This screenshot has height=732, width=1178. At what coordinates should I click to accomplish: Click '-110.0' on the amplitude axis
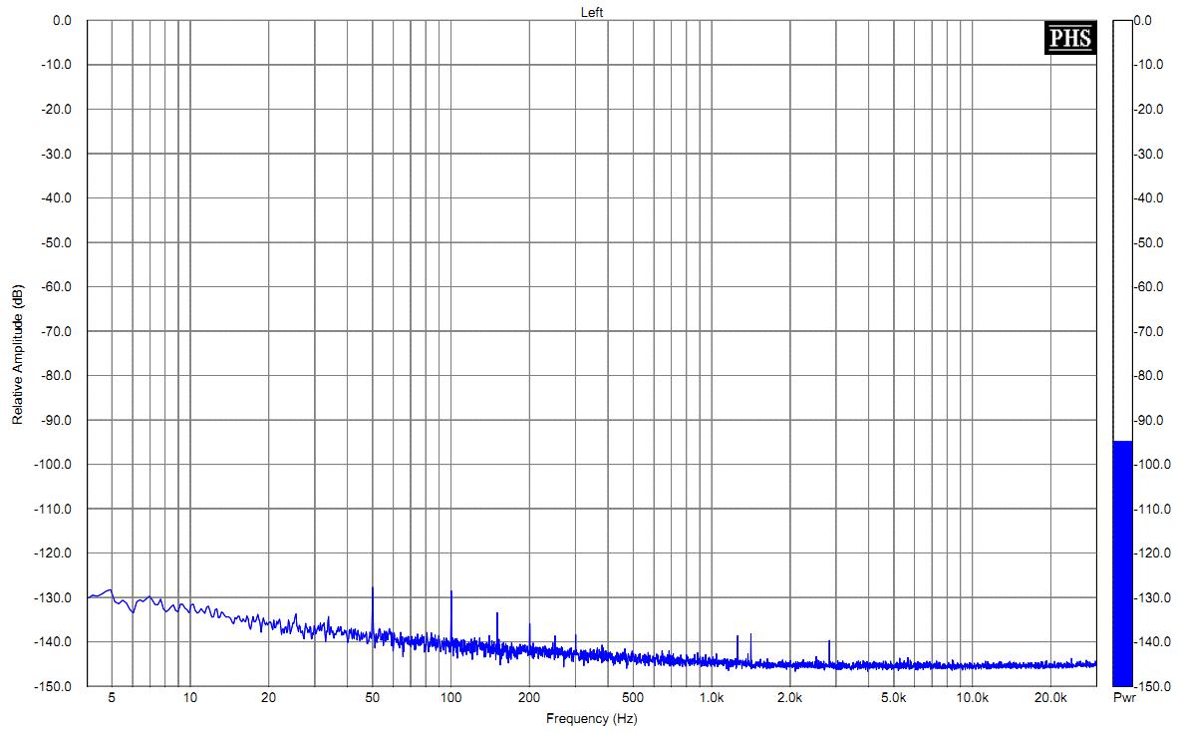click(x=54, y=509)
